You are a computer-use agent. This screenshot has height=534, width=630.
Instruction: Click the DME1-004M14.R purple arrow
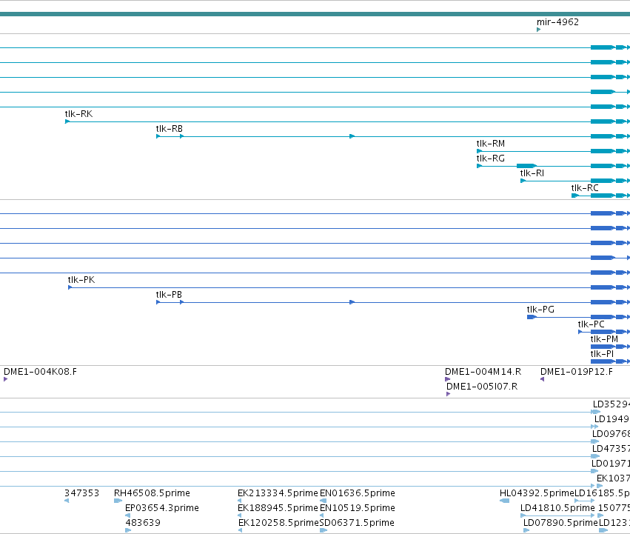(x=447, y=379)
